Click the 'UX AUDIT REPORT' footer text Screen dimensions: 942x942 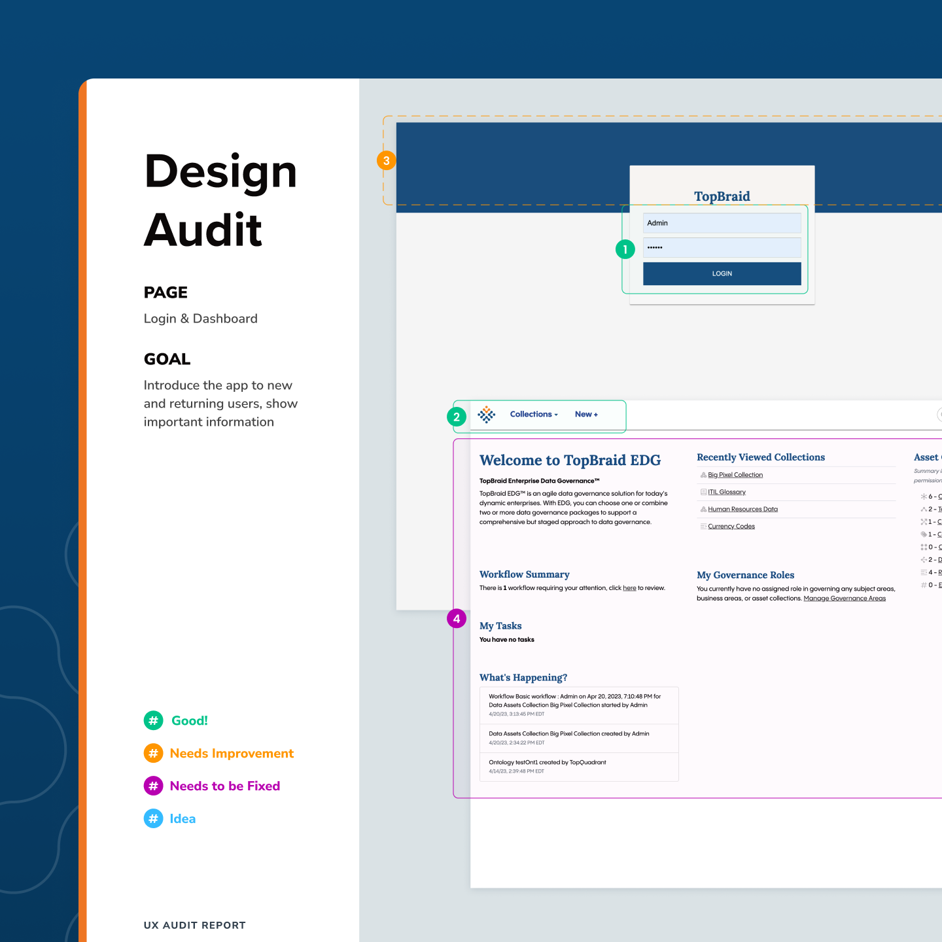pos(195,925)
